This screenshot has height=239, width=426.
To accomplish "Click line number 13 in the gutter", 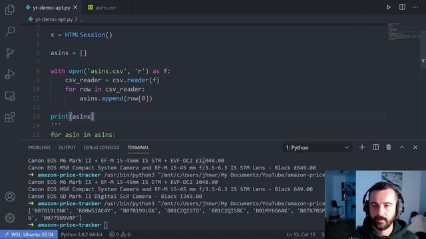I will (36, 117).
